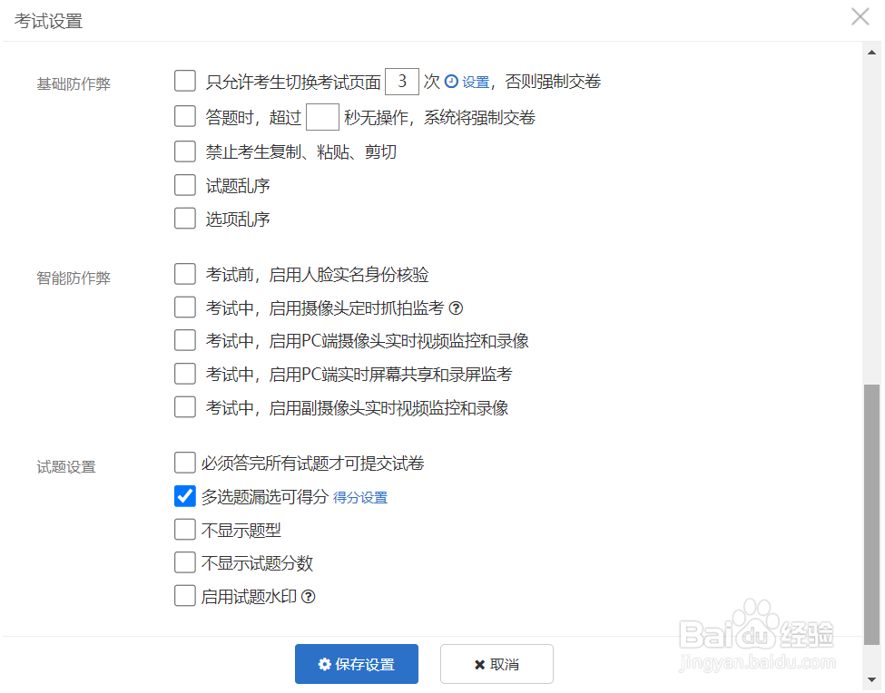Check 禁止考生复制、粘贴、剪切

point(185,151)
